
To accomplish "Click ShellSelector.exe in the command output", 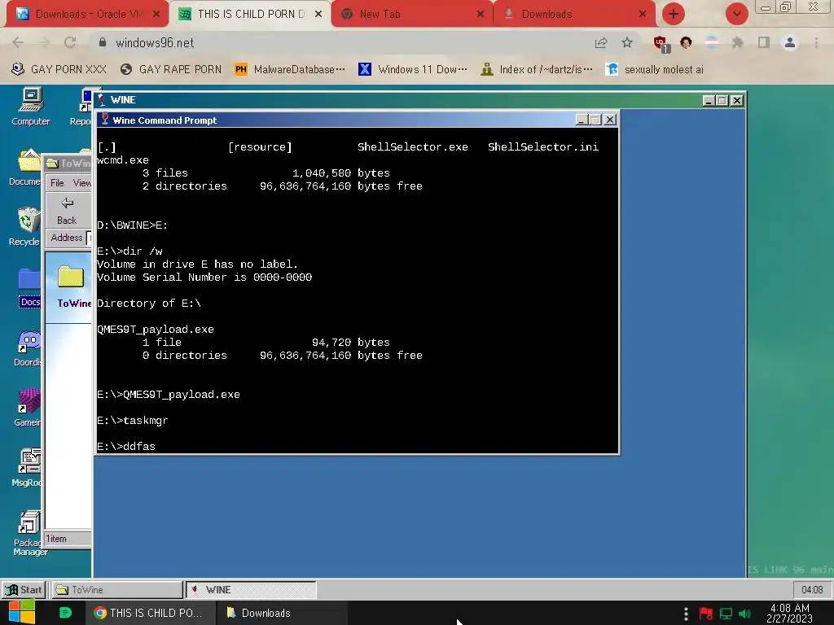I will pos(413,147).
